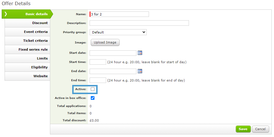Image resolution: width=274 pixels, height=137 pixels.
Task: Show the Eligibility tab
Action: pyautogui.click(x=27, y=67)
